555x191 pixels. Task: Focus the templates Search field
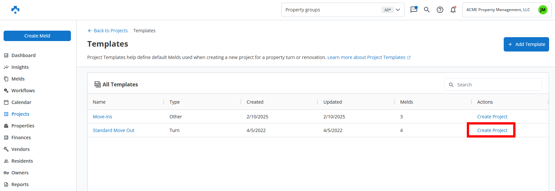click(497, 85)
